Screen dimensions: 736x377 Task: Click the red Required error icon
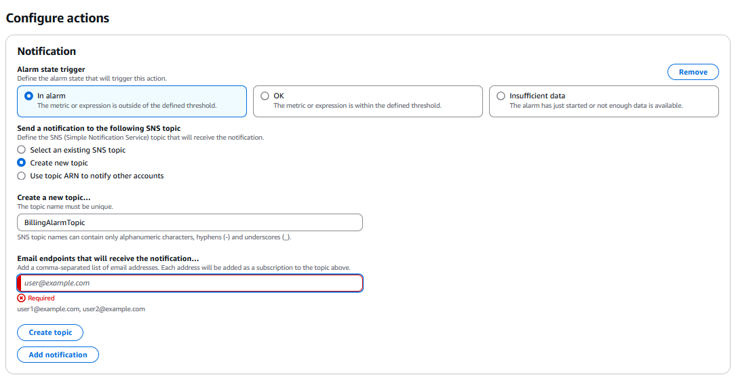tap(22, 298)
